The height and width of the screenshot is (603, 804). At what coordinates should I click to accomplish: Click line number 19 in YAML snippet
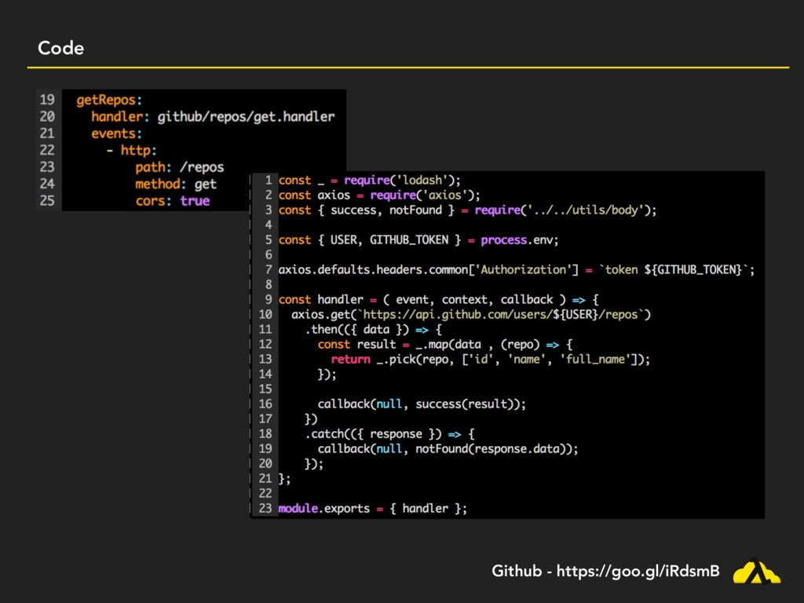[47, 100]
